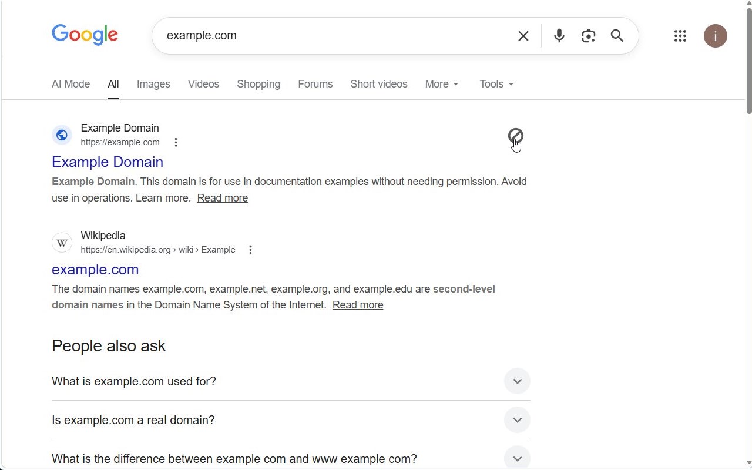Open the Tools dropdown
The image size is (752, 470).
tap(496, 84)
